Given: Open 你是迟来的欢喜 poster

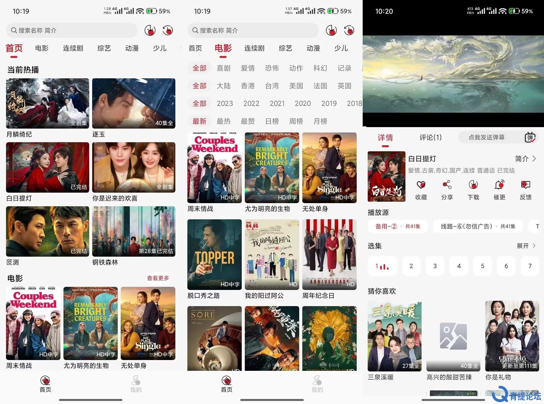Looking at the screenshot, I should click(x=134, y=167).
